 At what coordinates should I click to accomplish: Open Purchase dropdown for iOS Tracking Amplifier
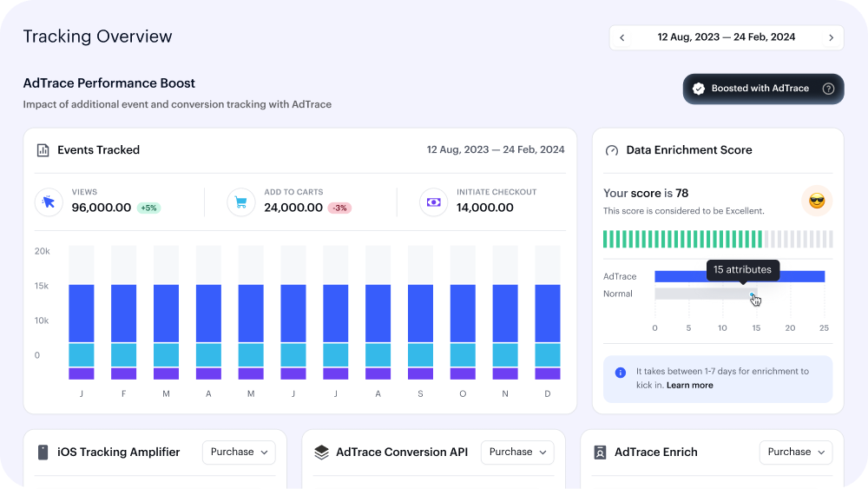[239, 452]
